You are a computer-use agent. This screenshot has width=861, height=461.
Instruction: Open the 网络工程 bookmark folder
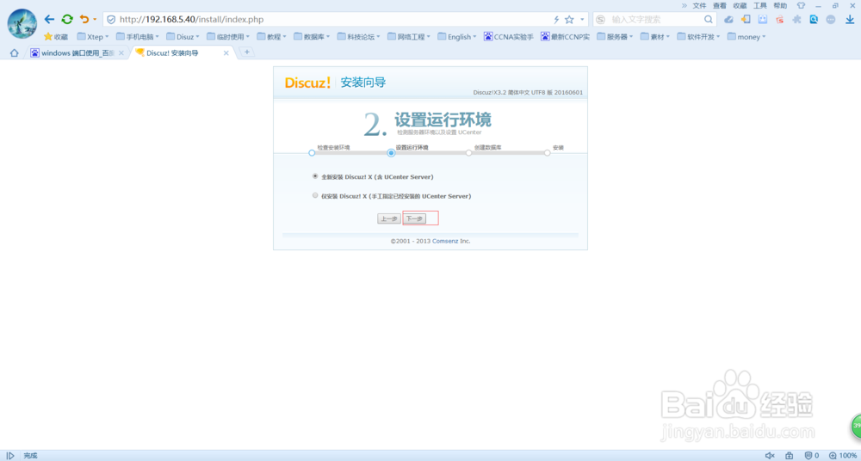coord(409,37)
